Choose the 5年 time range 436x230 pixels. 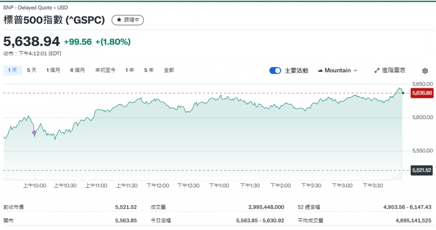[149, 70]
